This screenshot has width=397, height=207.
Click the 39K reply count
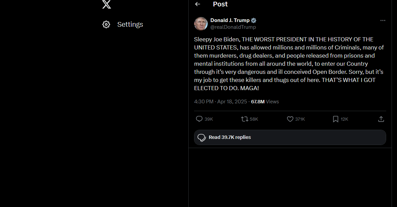click(208, 119)
